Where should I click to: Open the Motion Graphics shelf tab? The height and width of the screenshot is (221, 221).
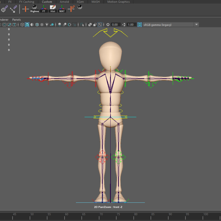tap(118, 2)
